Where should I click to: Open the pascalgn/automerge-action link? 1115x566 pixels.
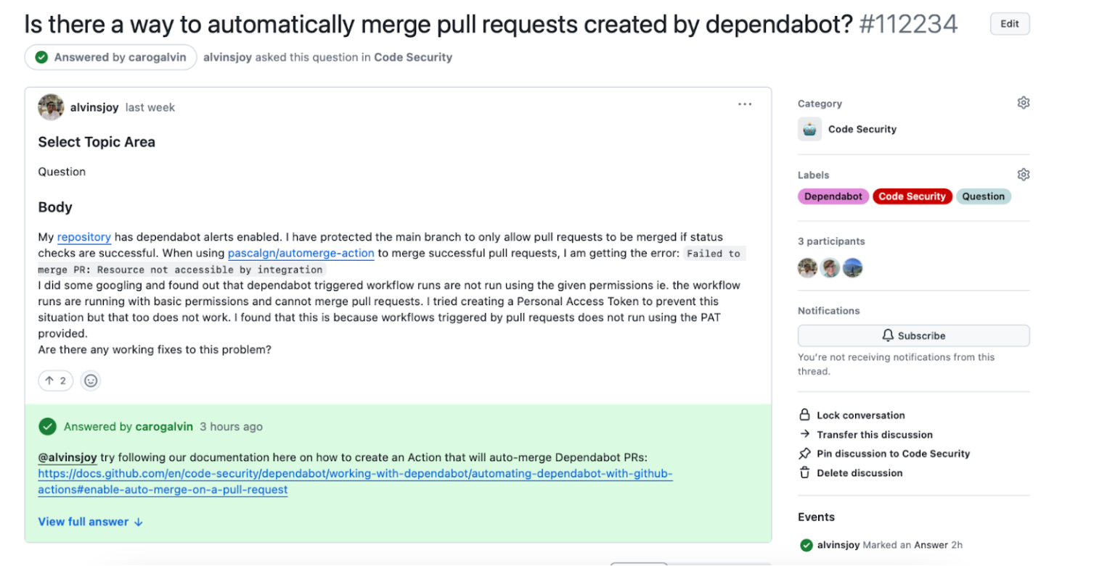301,253
